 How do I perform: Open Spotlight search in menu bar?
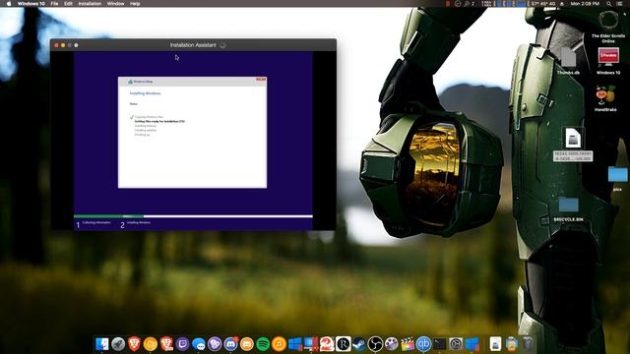609,4
